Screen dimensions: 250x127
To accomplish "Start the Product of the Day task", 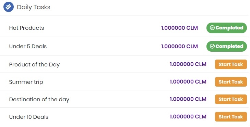I will point(231,64).
